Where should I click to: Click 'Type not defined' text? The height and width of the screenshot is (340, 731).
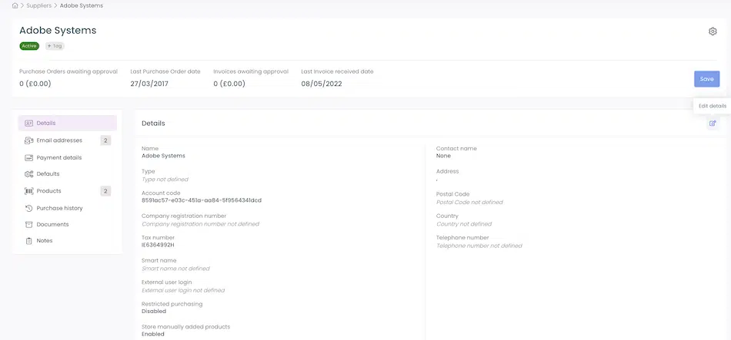pos(165,180)
